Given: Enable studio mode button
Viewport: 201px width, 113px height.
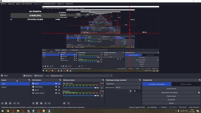Looking at the screenshot, I should click(x=171, y=96).
